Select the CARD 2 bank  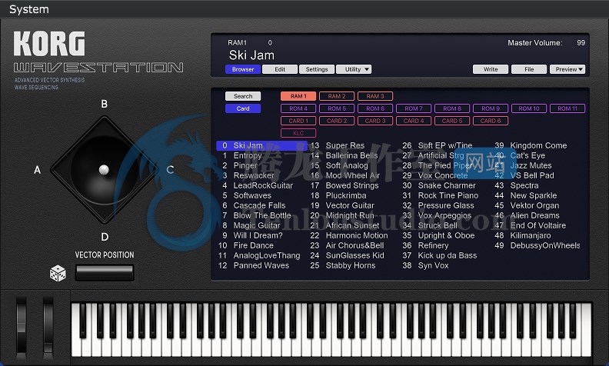pos(337,121)
